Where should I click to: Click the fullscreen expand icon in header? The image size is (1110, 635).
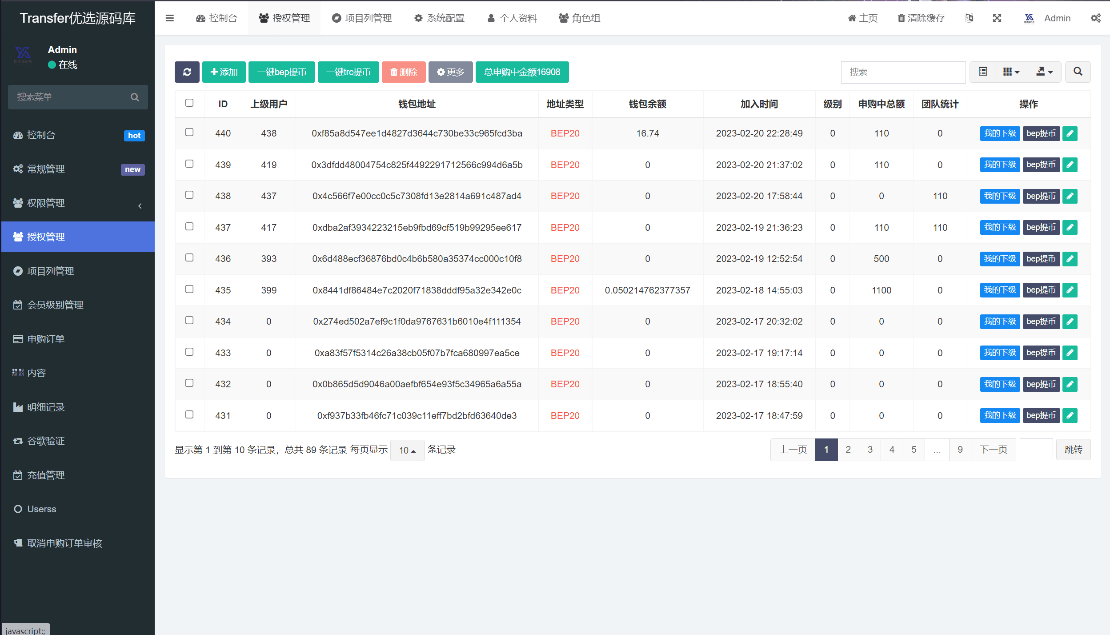[x=997, y=18]
